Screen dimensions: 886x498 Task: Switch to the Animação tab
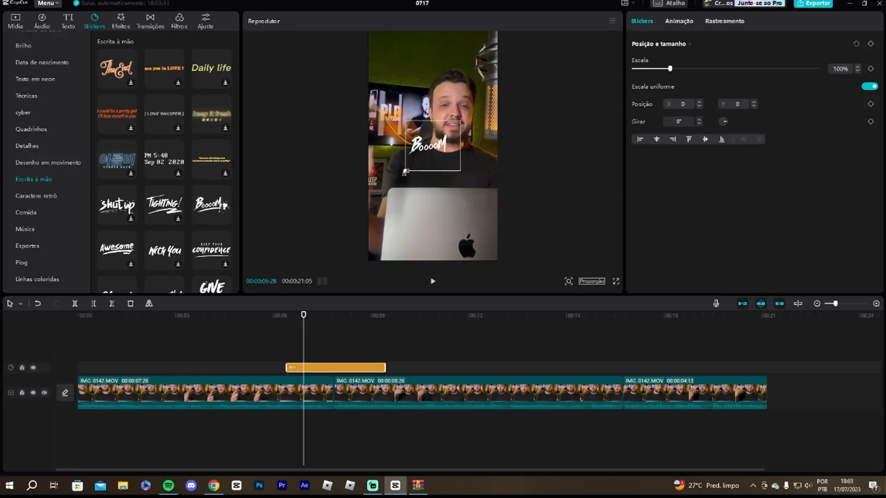tap(679, 21)
